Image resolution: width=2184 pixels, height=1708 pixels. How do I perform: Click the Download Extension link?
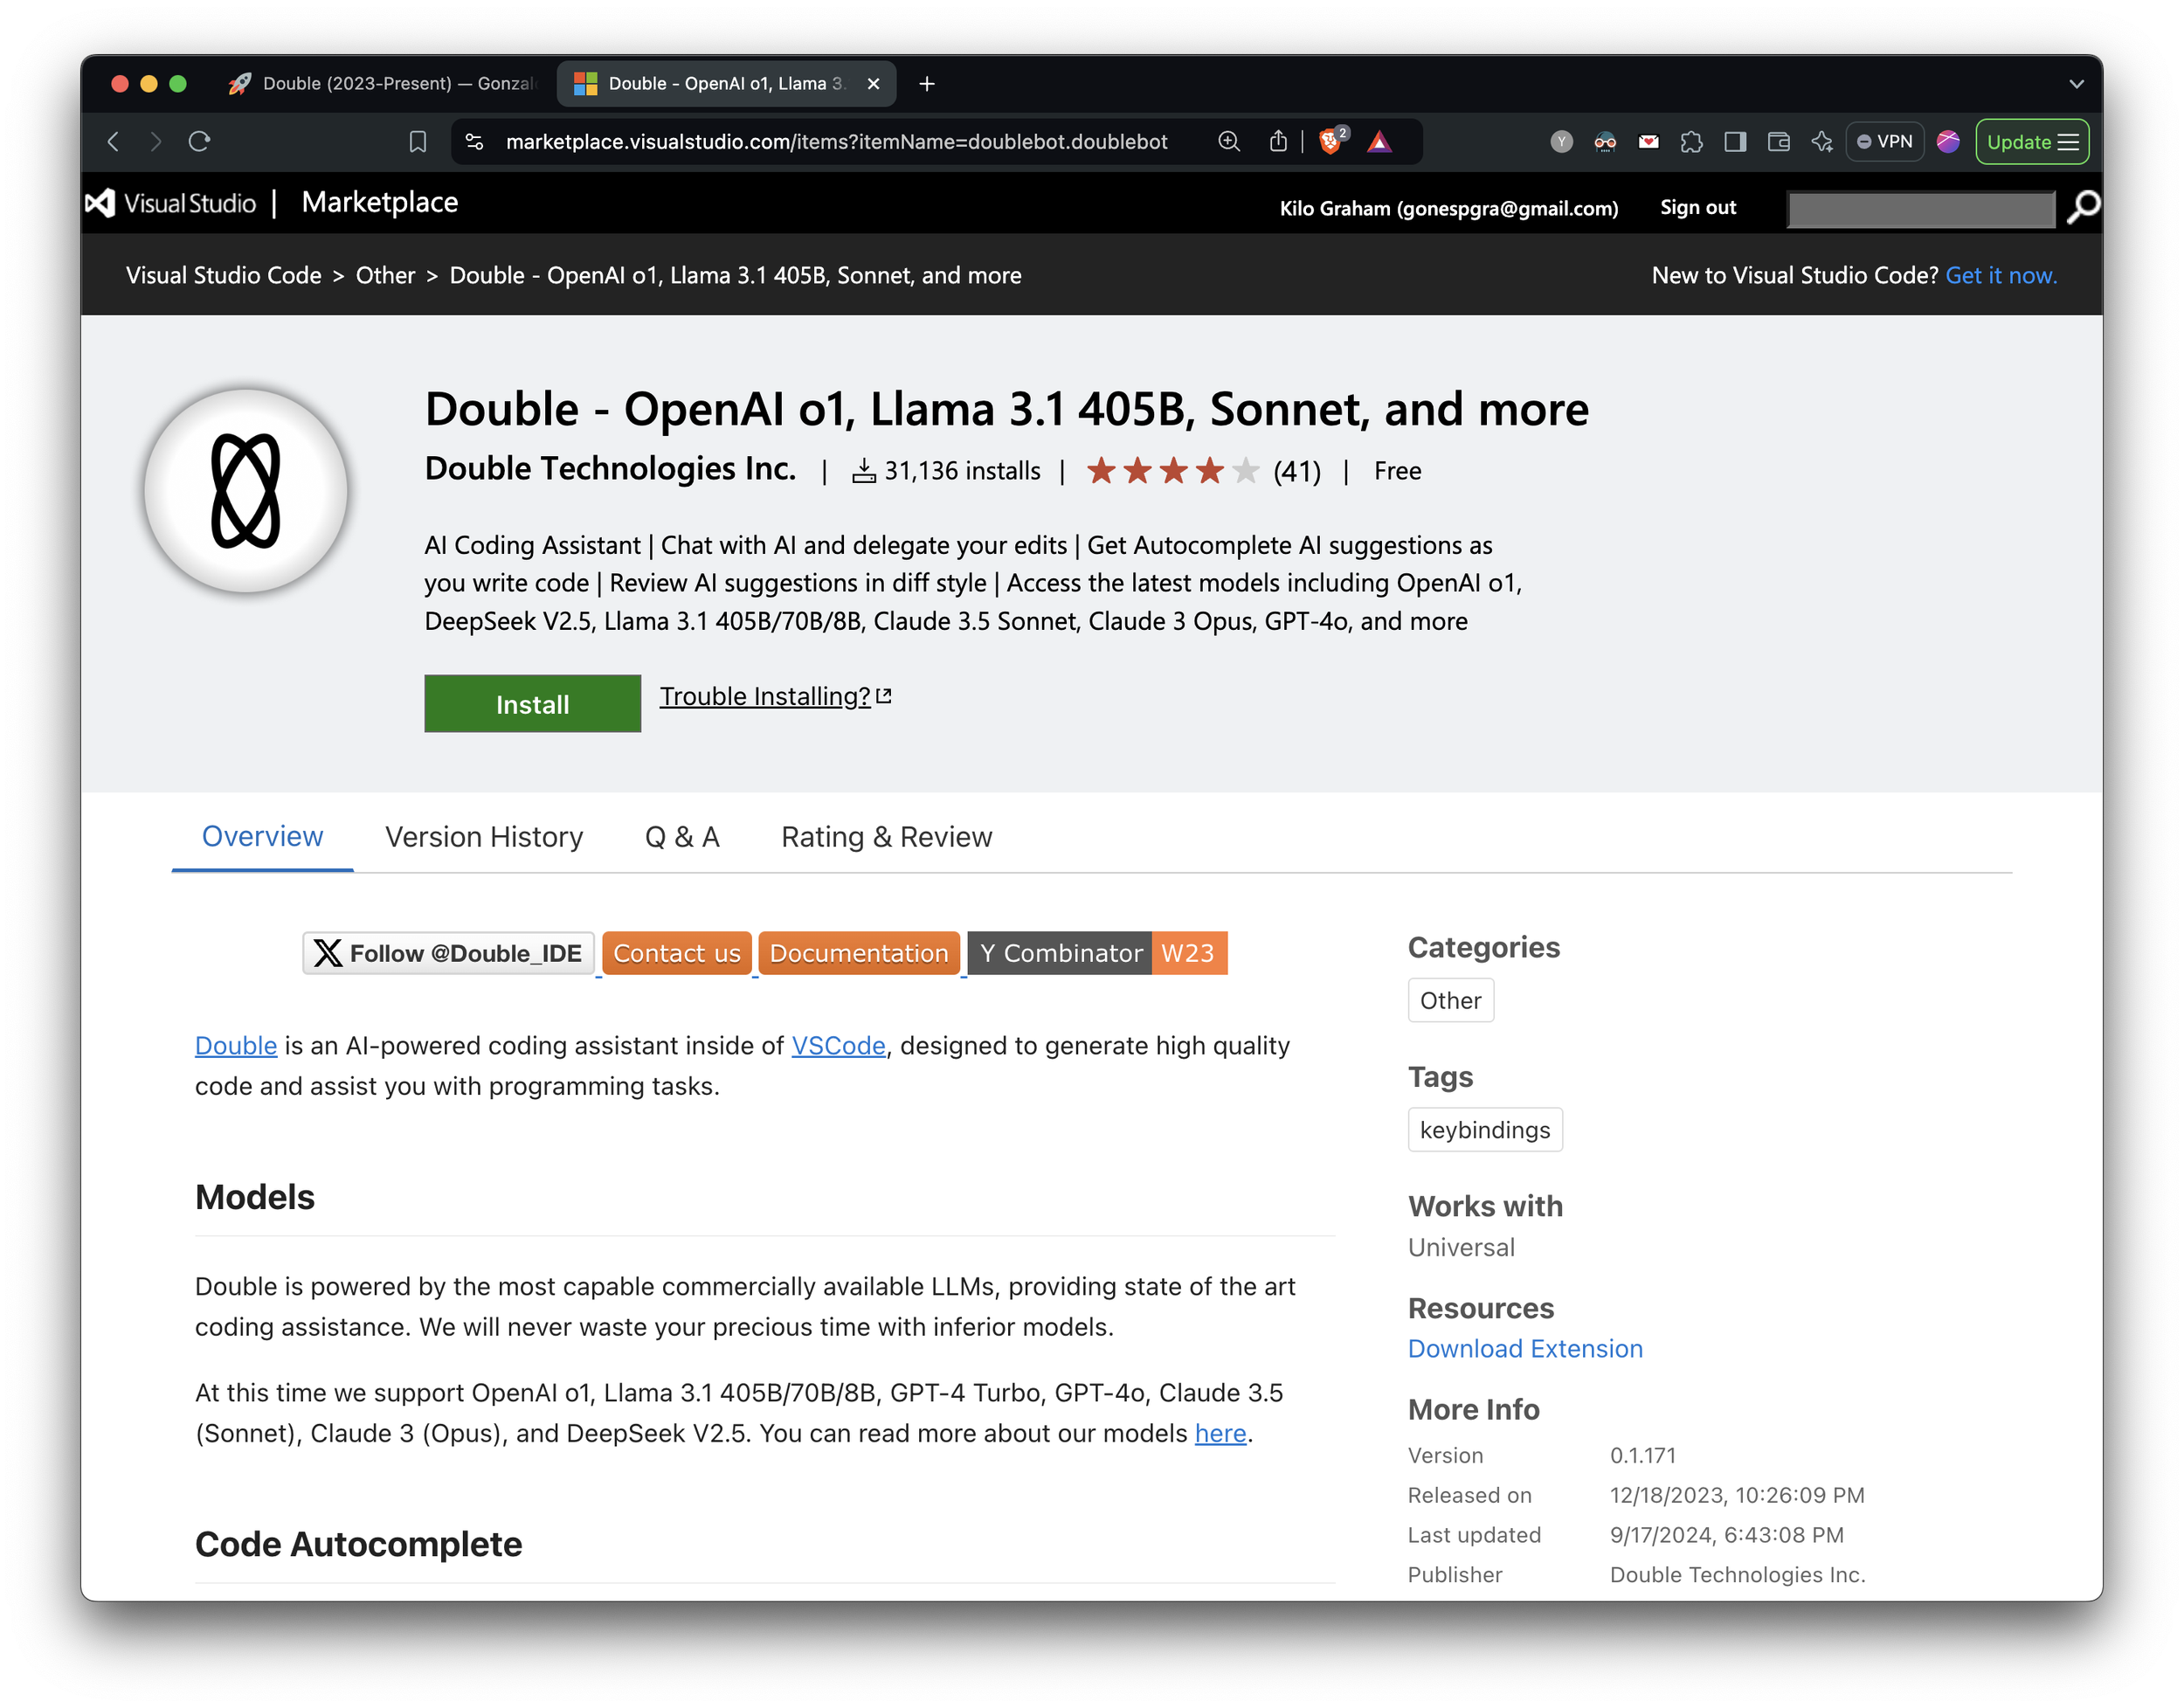click(1525, 1349)
